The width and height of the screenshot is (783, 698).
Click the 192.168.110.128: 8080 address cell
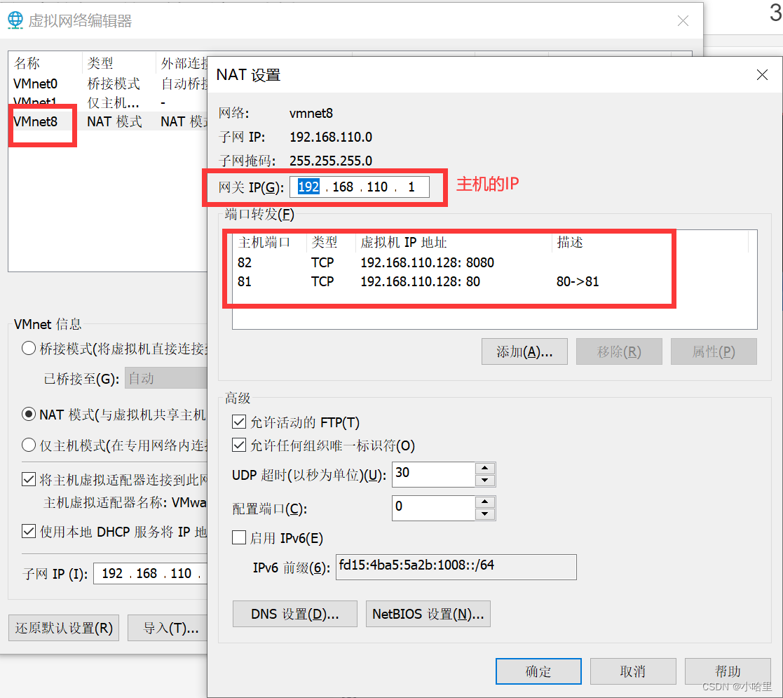(x=428, y=262)
